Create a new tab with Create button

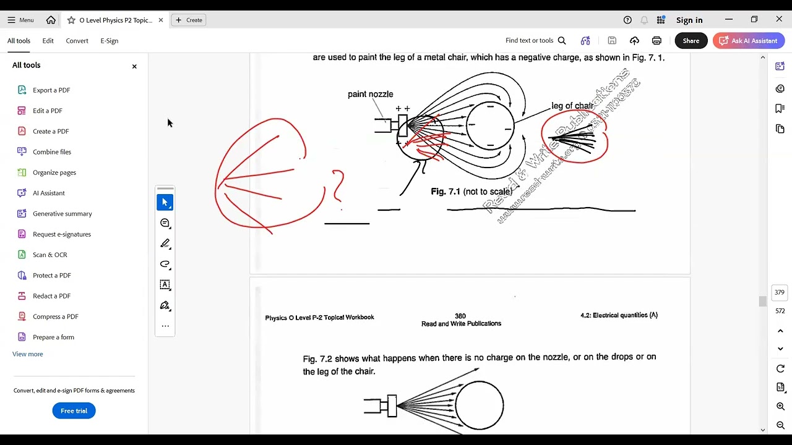pos(189,20)
